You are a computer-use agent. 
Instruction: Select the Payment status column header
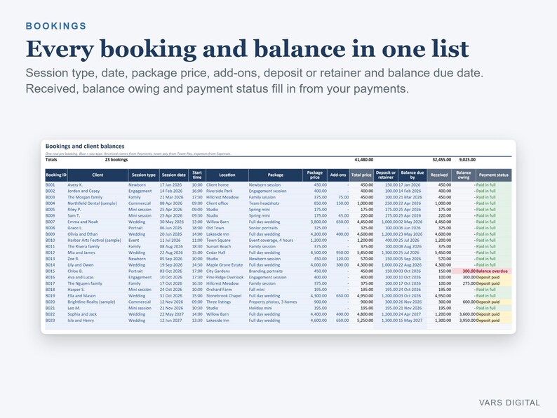494,175
